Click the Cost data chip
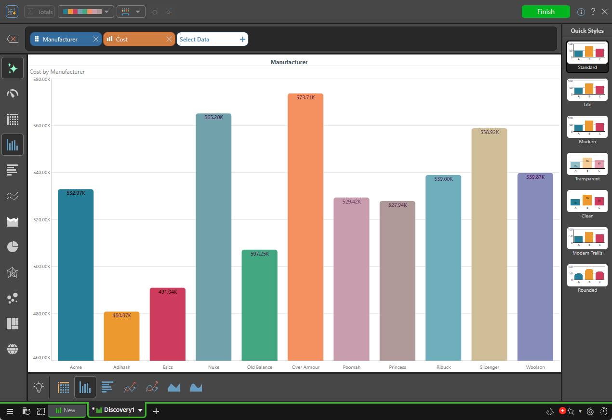Screen dimensions: 612x420 pyautogui.click(x=139, y=39)
